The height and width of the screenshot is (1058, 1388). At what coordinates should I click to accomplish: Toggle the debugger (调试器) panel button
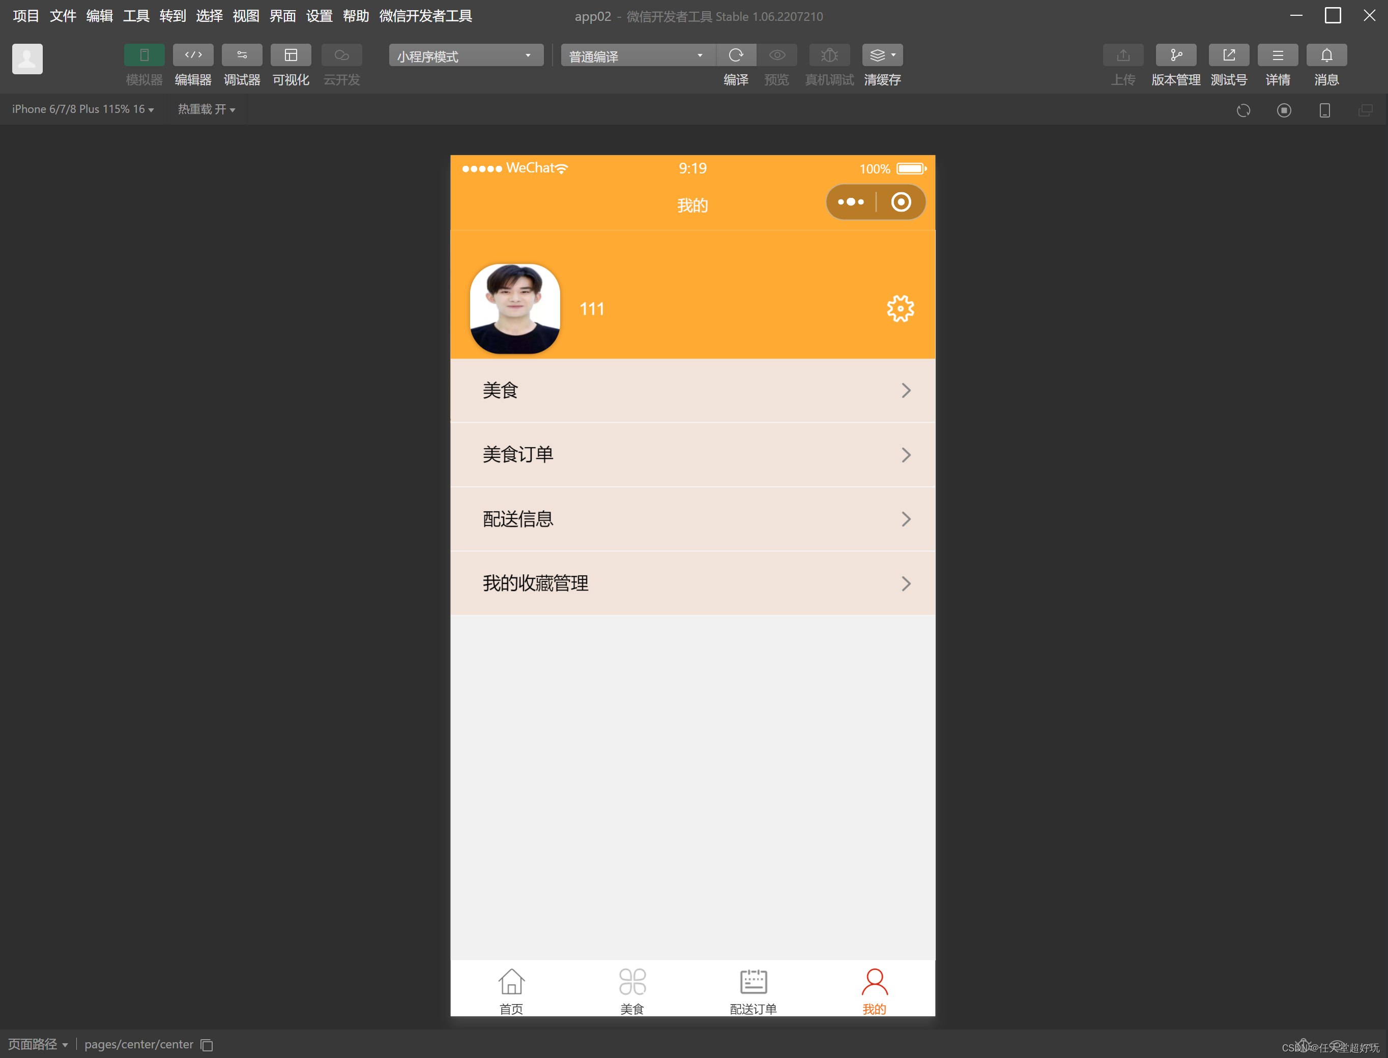pos(242,55)
